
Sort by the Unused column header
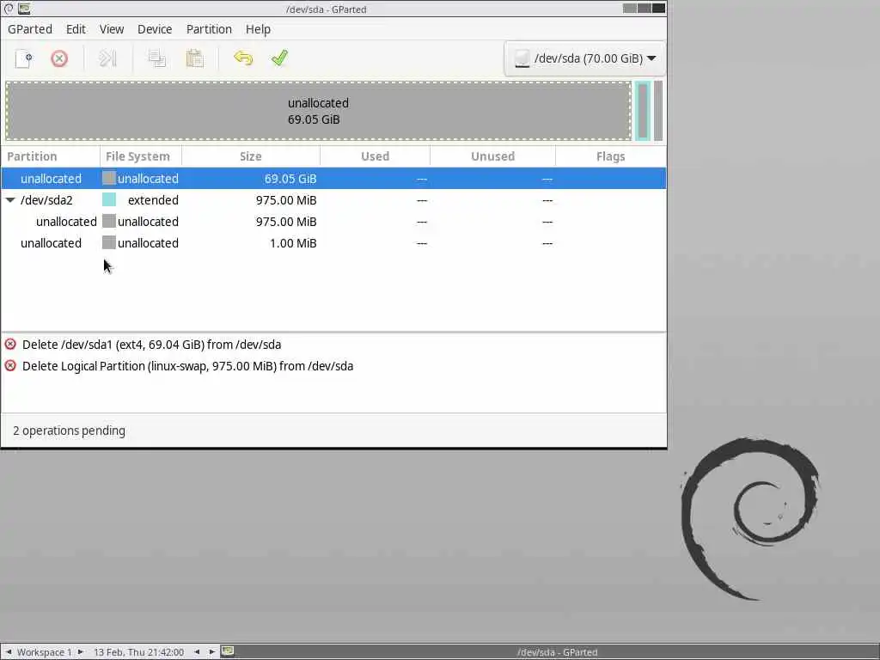(492, 156)
